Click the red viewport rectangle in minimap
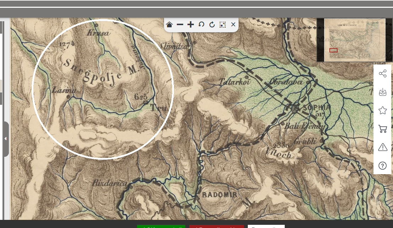 (333, 50)
